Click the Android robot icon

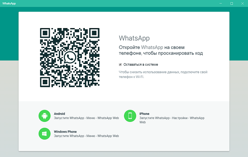pyautogui.click(x=44, y=116)
